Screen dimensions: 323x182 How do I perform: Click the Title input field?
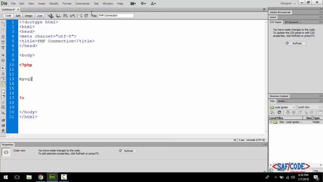[116, 16]
